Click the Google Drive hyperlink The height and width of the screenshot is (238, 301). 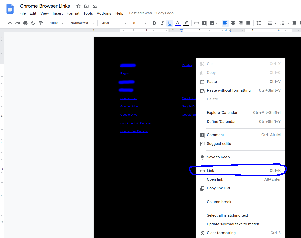[129, 115]
